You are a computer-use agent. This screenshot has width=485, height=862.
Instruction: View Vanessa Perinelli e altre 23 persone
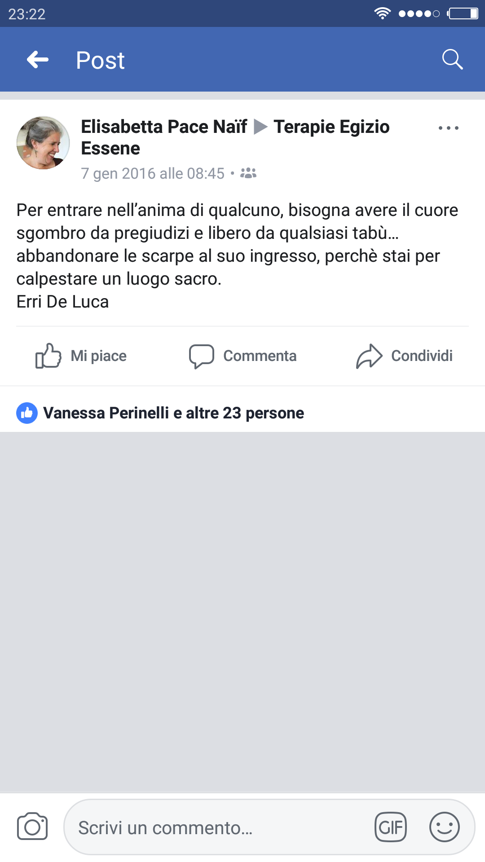(173, 413)
